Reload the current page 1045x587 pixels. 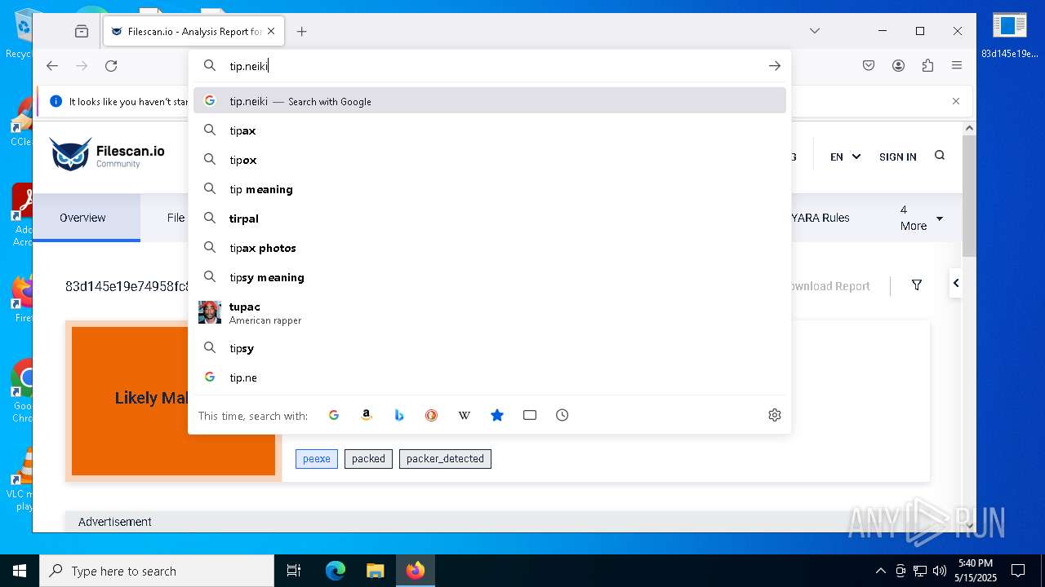pyautogui.click(x=111, y=66)
